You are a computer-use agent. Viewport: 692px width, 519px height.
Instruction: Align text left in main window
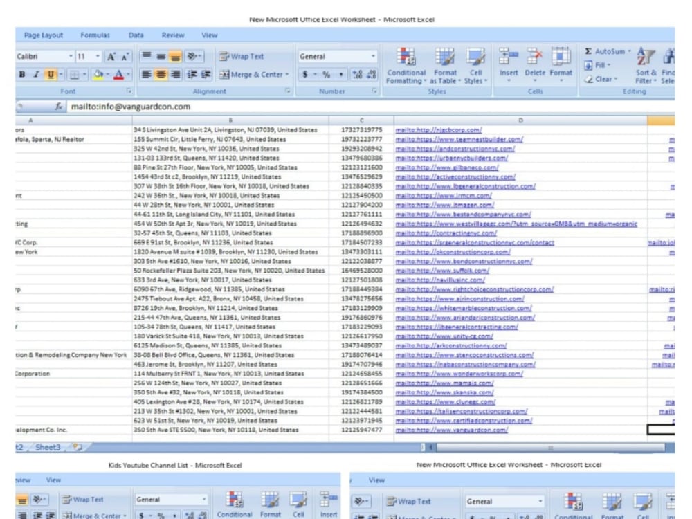(147, 75)
